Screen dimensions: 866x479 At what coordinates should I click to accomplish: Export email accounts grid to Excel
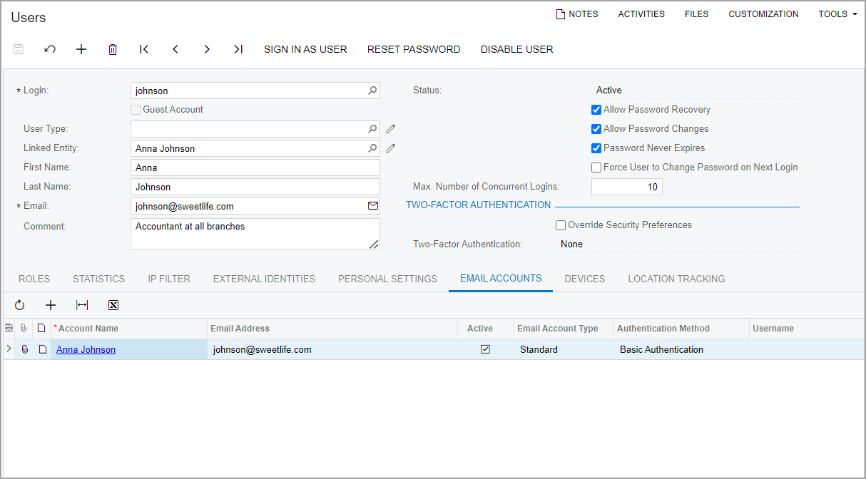click(x=113, y=305)
